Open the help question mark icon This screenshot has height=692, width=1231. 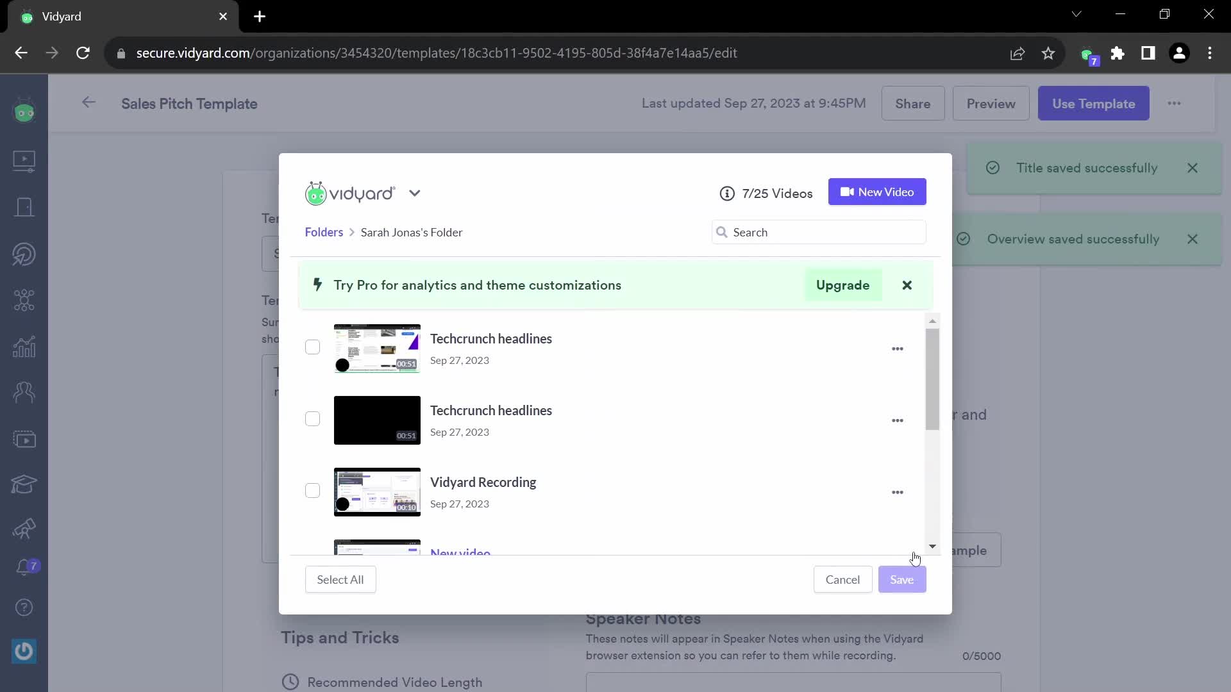(24, 607)
